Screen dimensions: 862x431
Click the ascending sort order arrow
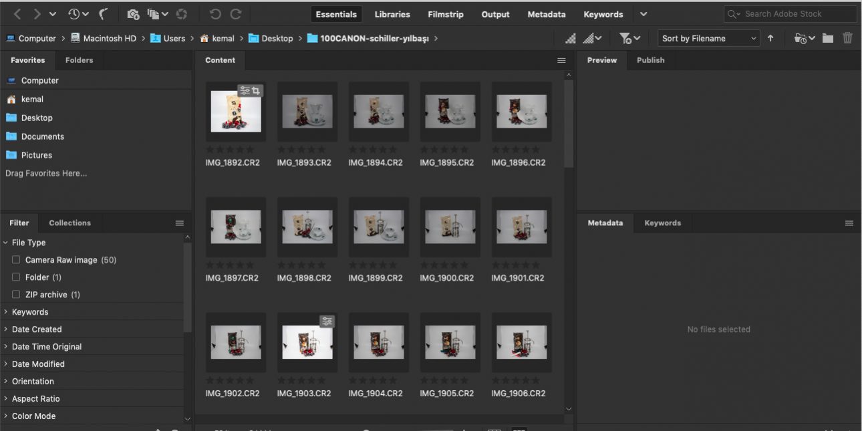(770, 38)
